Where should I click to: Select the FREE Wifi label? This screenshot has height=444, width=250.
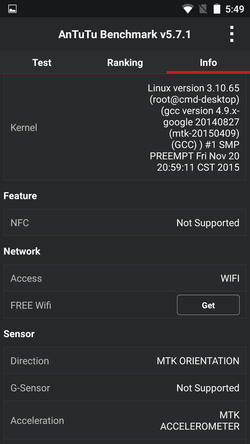(31, 305)
